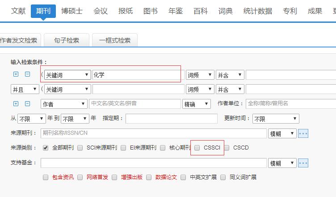Select the 一框式检索 search mode
Screen dimensions: 336x197
[x=115, y=40]
